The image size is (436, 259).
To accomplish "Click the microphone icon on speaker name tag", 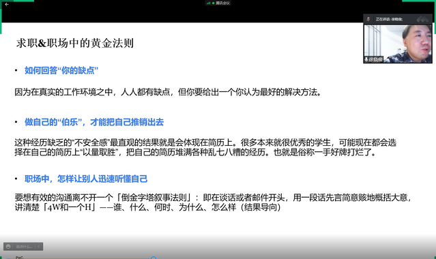I will 366,59.
